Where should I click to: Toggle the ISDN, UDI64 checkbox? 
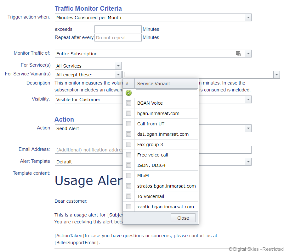[128, 165]
